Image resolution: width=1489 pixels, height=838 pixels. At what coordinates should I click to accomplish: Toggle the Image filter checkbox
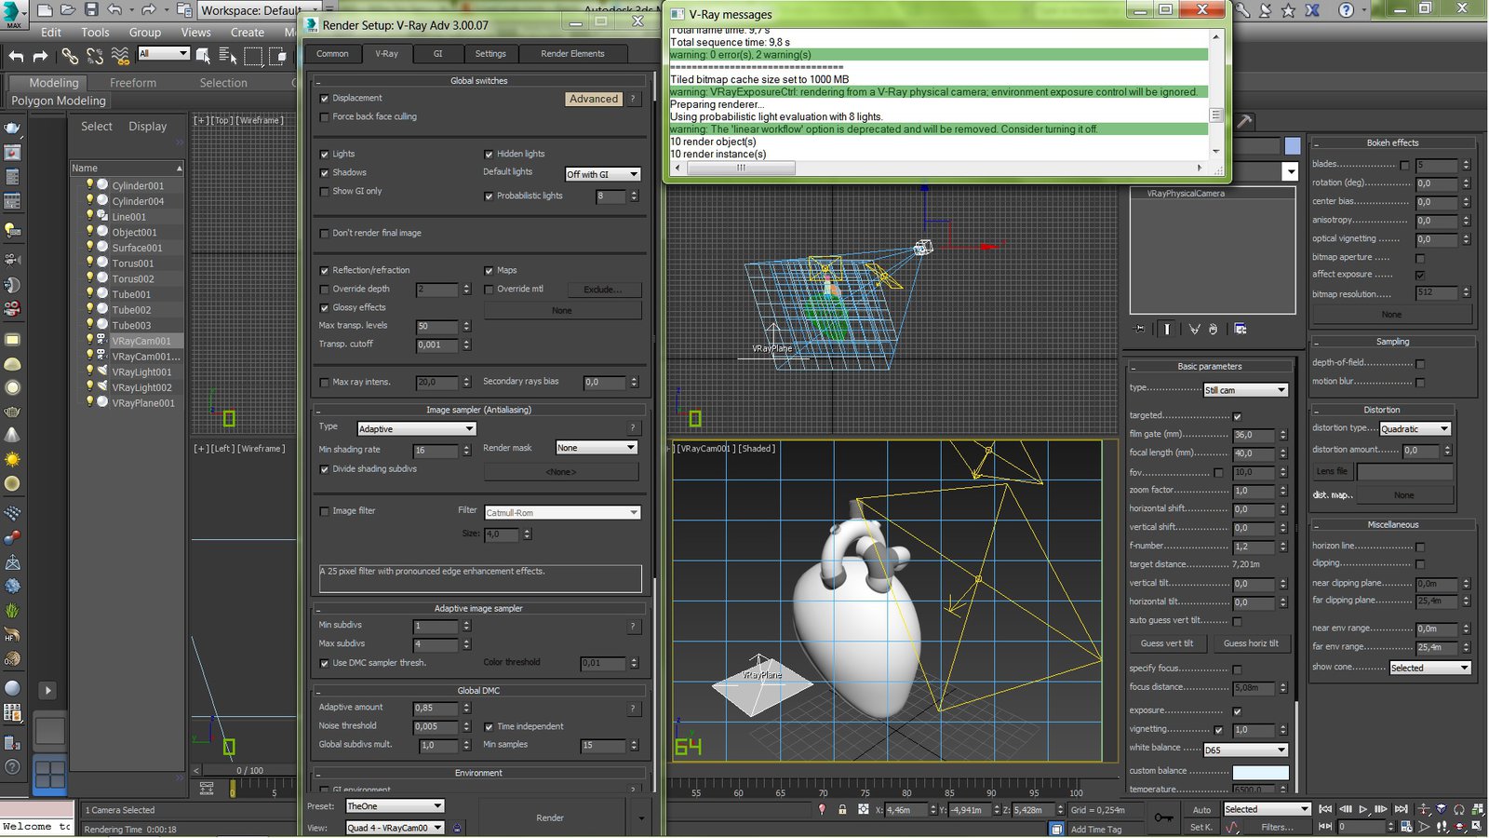pyautogui.click(x=325, y=511)
